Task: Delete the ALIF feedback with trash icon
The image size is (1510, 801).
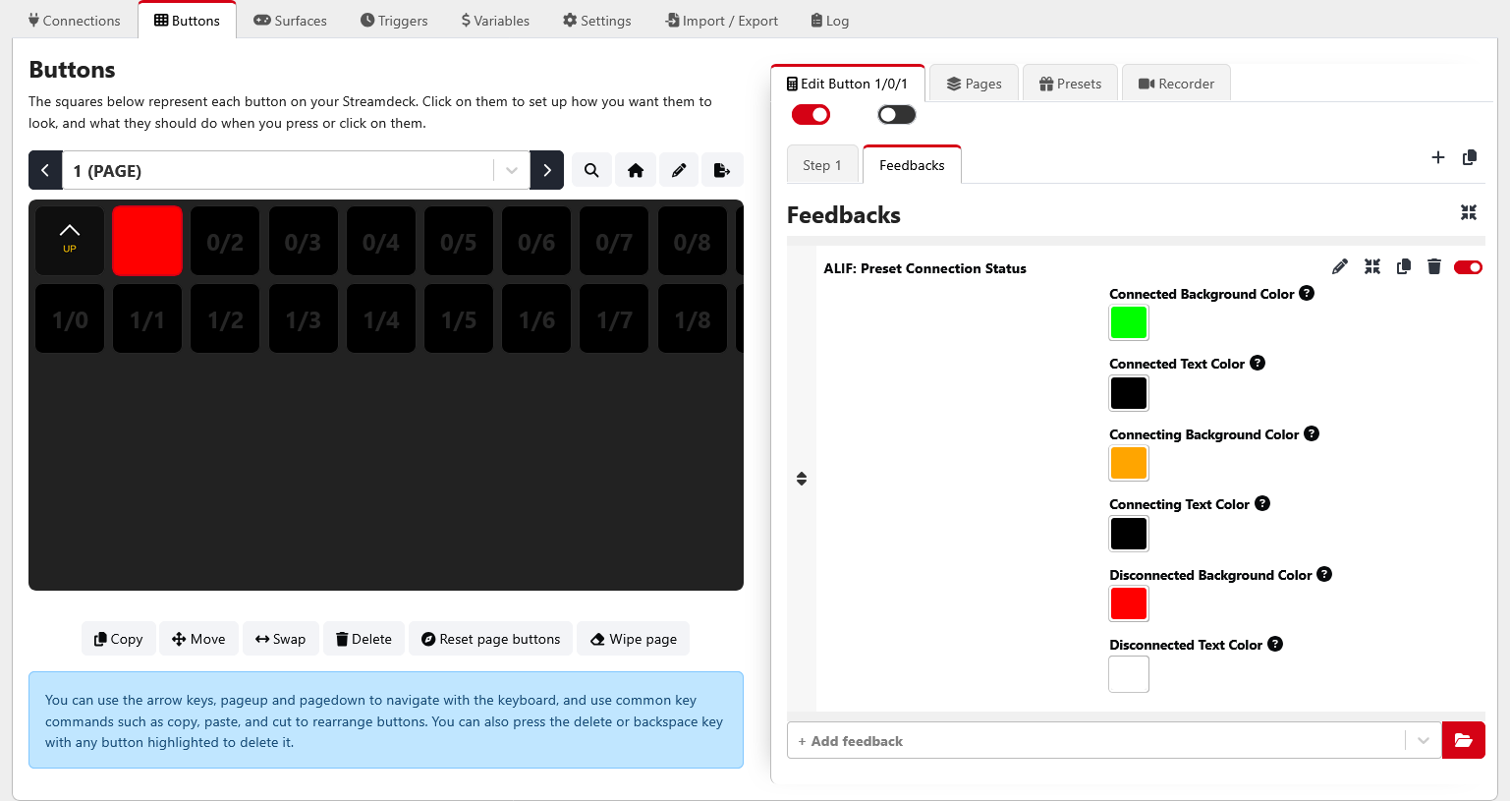Action: click(x=1434, y=266)
